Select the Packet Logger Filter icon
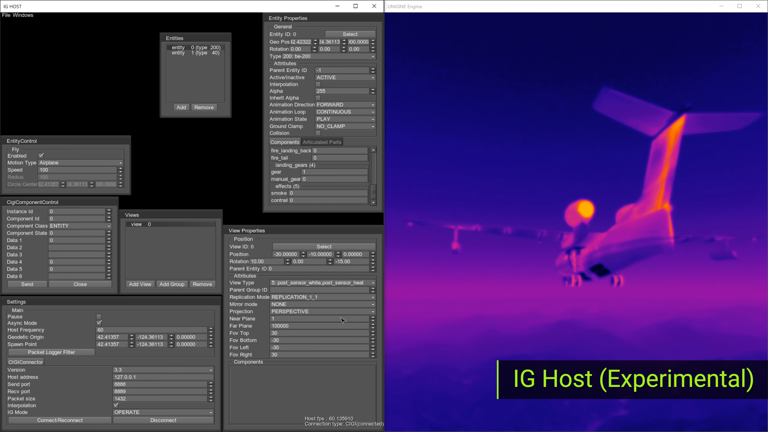The image size is (768, 432). click(x=51, y=352)
